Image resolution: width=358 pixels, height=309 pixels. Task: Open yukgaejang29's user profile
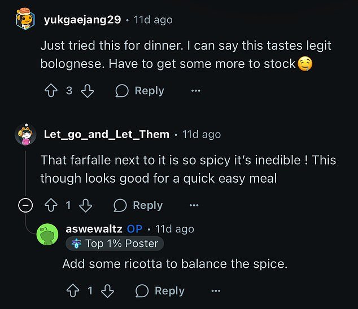82,20
